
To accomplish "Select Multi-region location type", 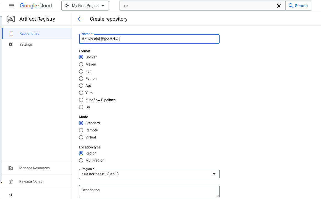I will [81, 160].
